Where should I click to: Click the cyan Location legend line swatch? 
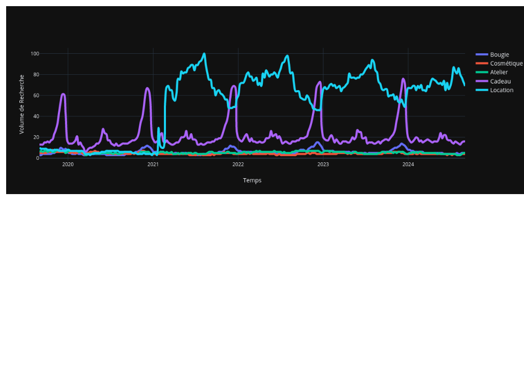tap(482, 90)
